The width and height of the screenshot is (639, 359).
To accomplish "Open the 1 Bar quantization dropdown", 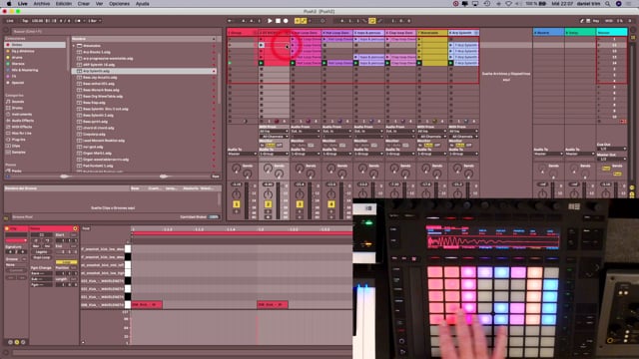I will 94,20.
